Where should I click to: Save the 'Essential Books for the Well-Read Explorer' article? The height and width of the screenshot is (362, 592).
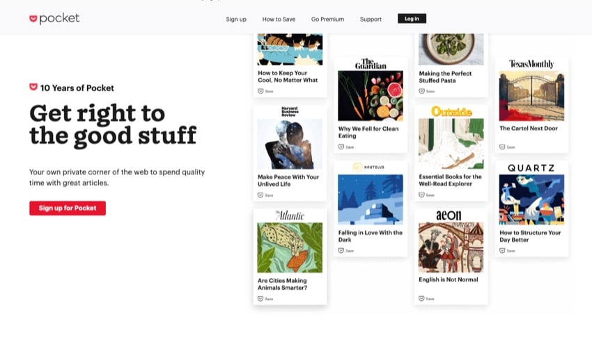tap(426, 195)
